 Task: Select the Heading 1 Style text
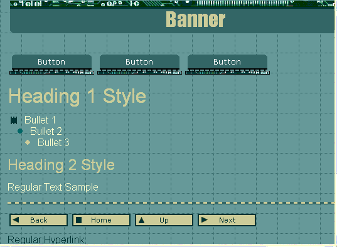(77, 97)
